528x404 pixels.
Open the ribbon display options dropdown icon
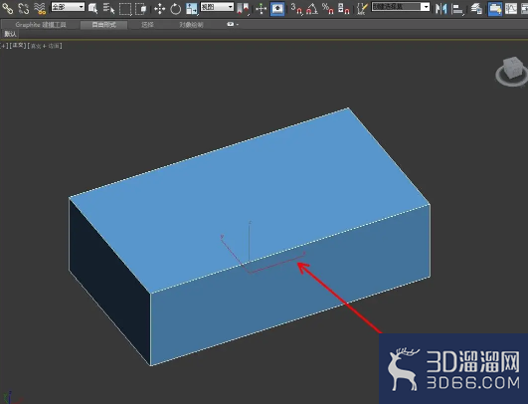(x=233, y=24)
